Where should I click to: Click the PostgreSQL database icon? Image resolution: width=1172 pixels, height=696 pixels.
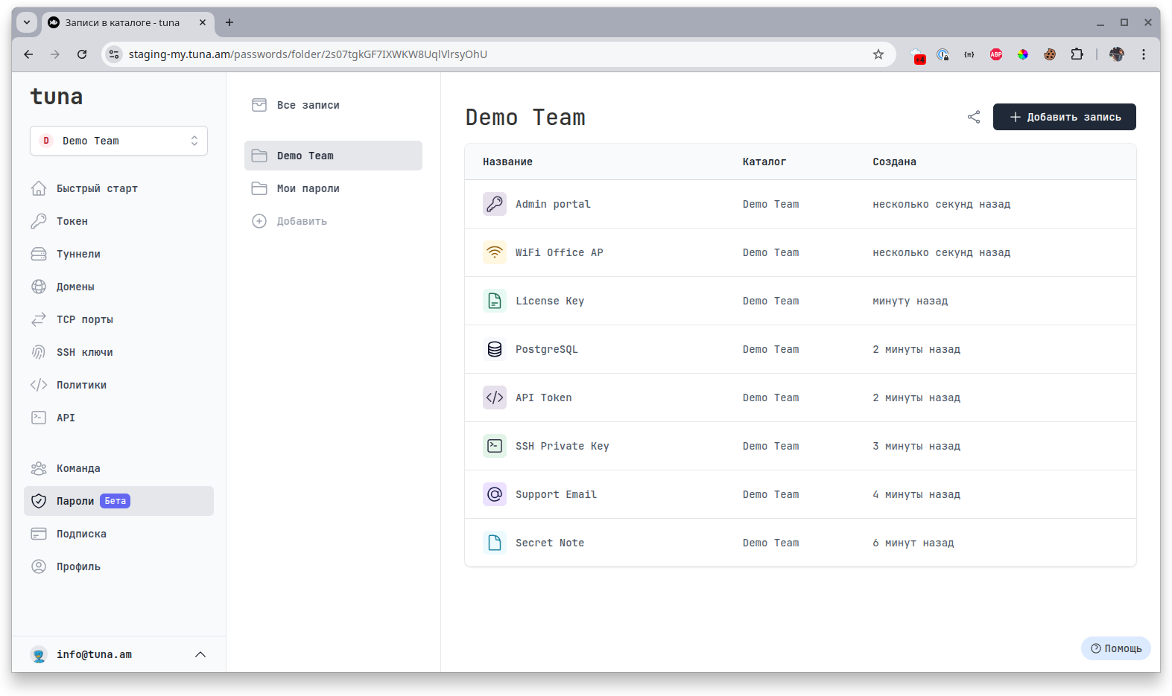click(495, 349)
